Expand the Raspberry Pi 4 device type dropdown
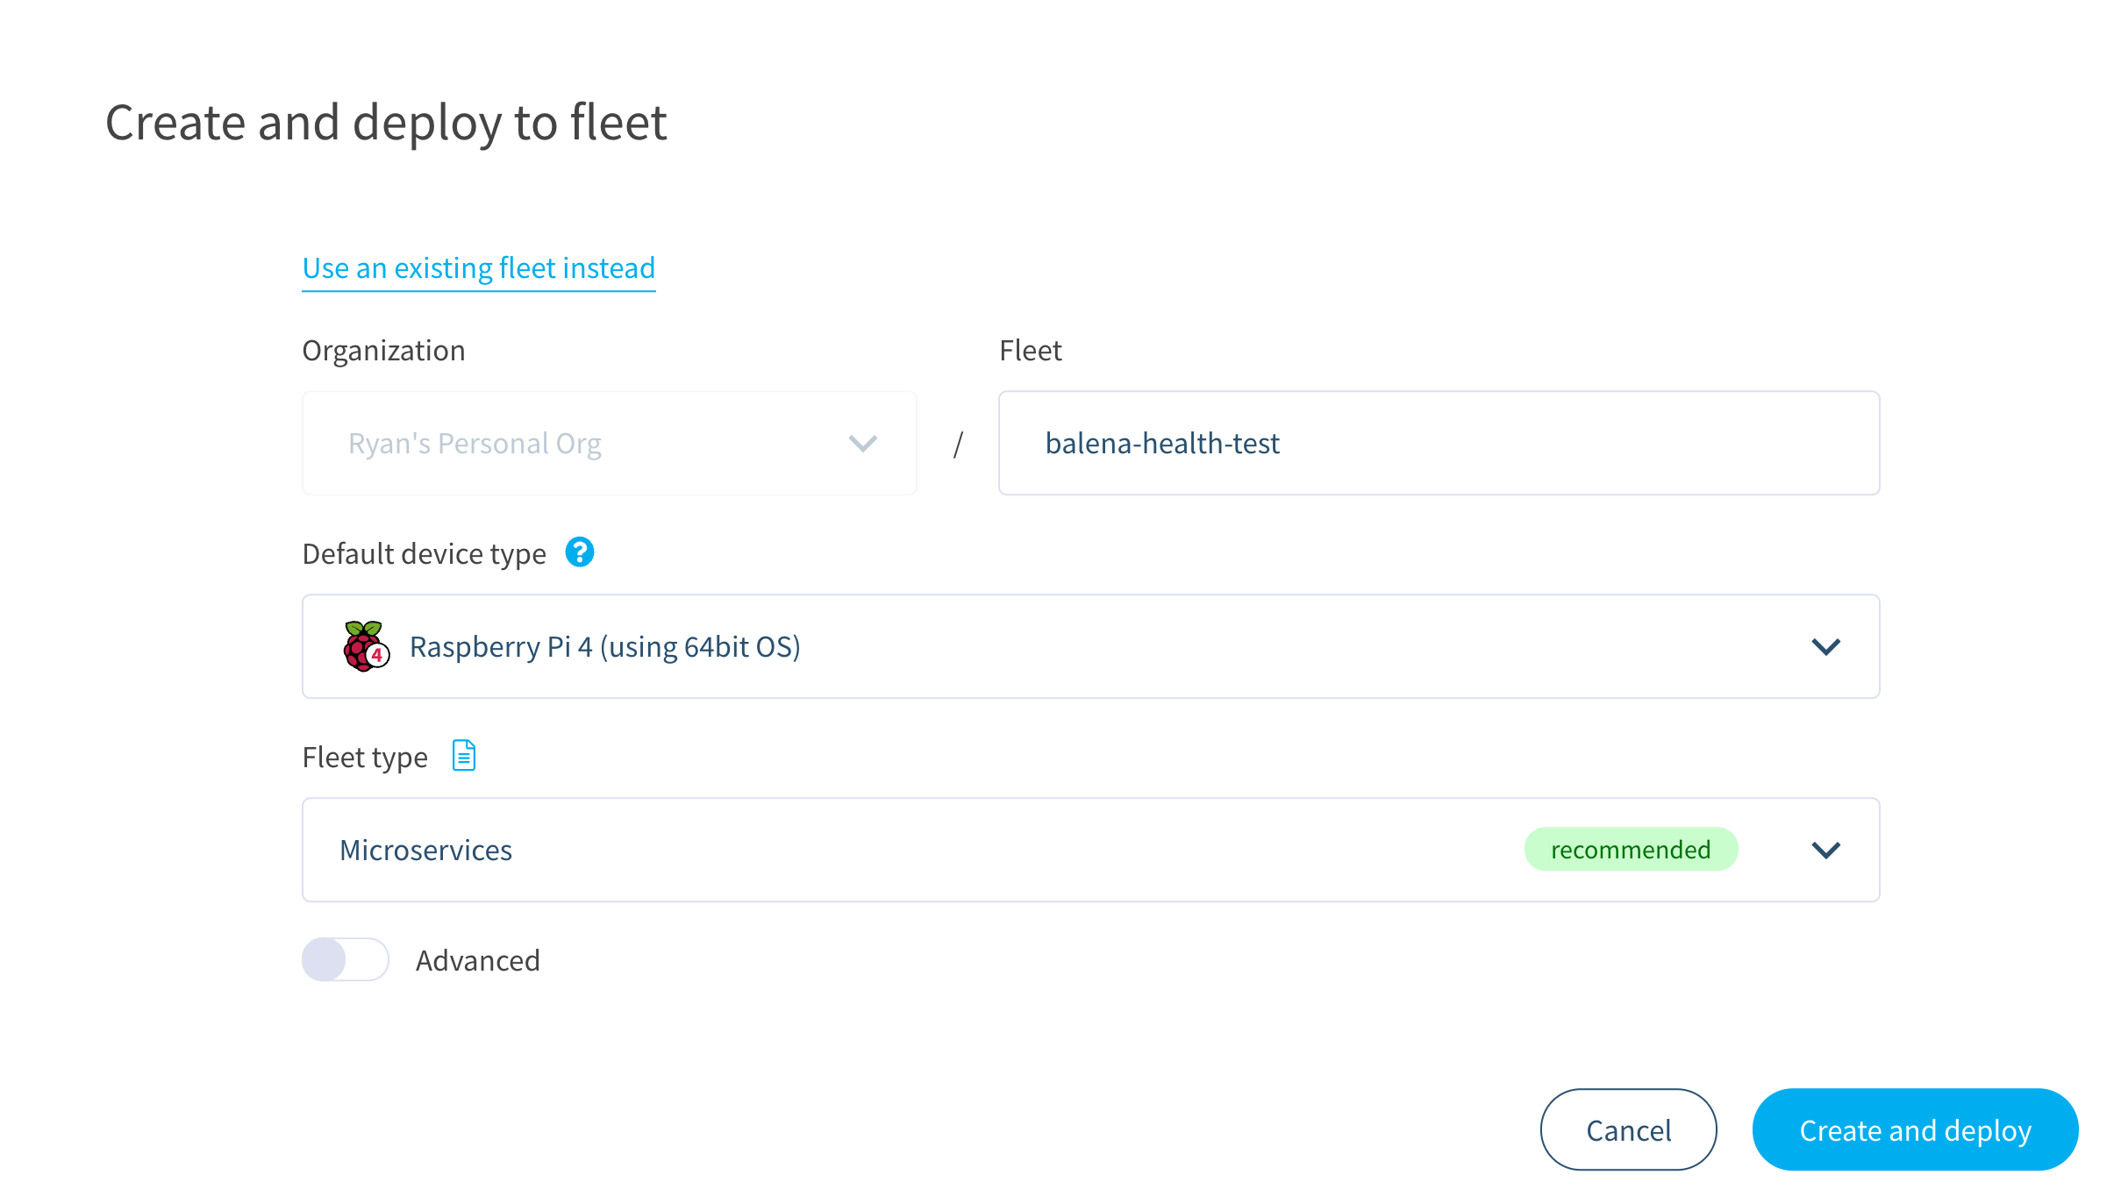2128x1203 pixels. 1089,647
